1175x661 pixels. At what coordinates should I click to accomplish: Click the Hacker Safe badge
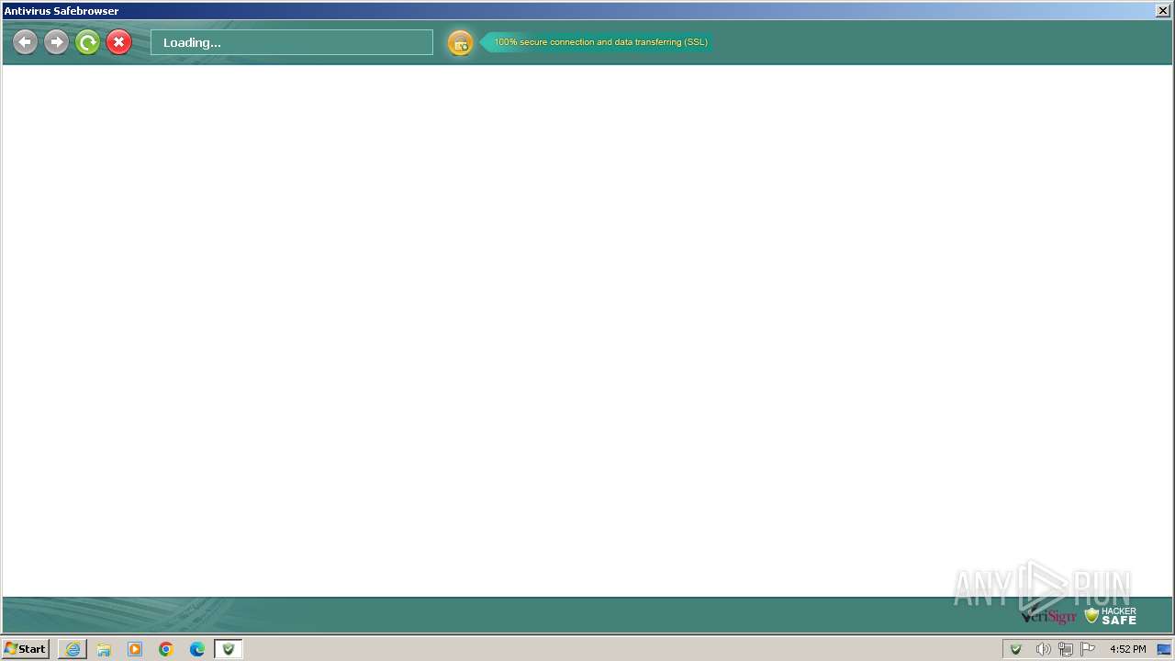[x=1111, y=616]
